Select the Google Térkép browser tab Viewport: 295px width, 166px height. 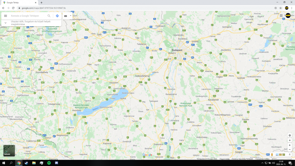[x=18, y=2]
